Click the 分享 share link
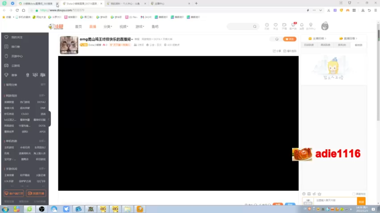 pyautogui.click(x=277, y=51)
